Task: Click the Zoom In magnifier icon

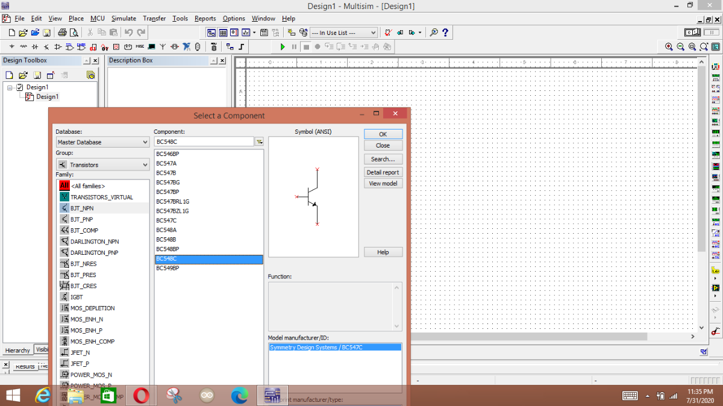Action: click(x=669, y=46)
